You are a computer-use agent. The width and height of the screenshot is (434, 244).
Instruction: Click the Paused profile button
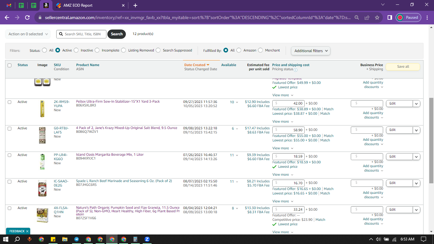[x=409, y=17]
